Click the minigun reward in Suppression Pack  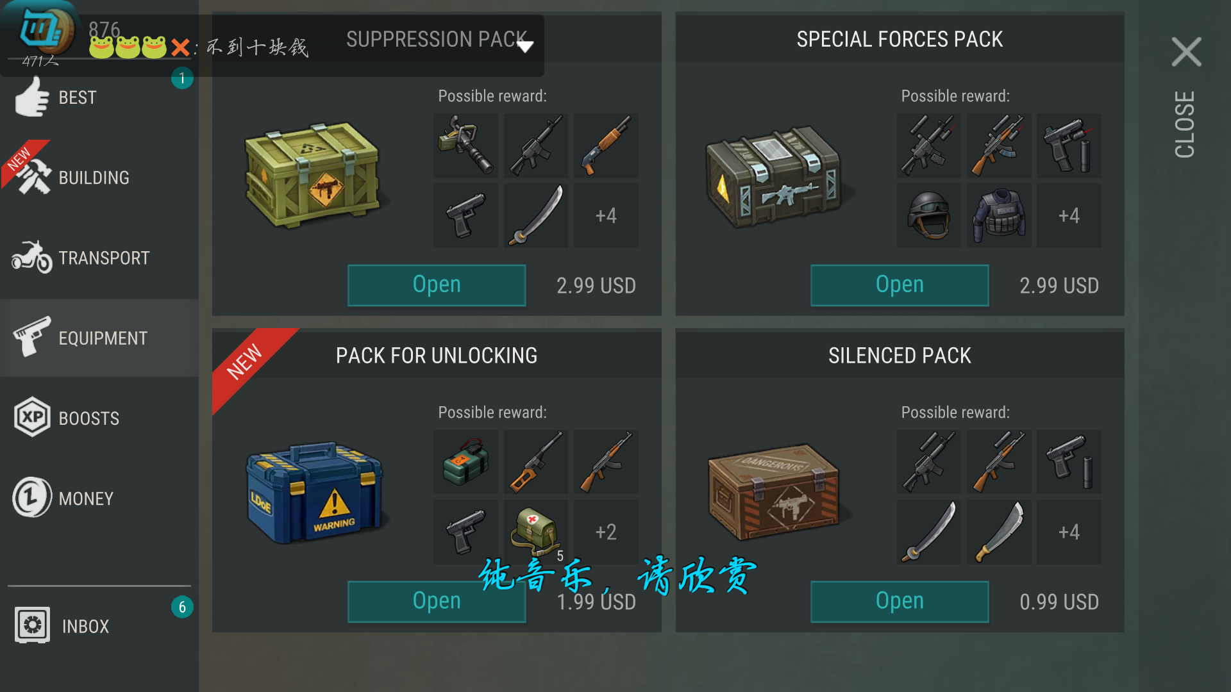(465, 145)
